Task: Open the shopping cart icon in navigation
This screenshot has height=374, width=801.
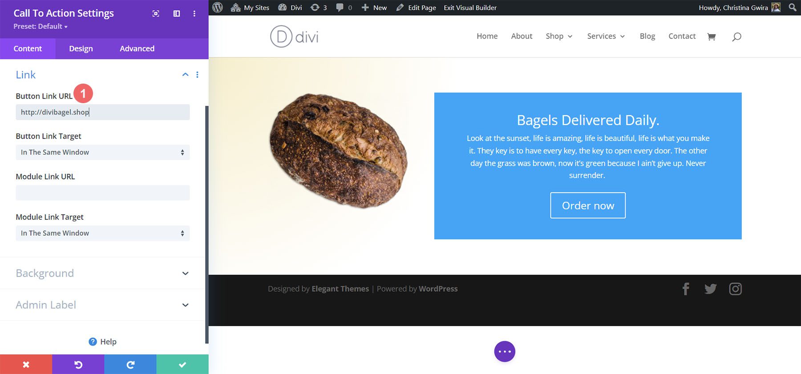Action: click(711, 36)
